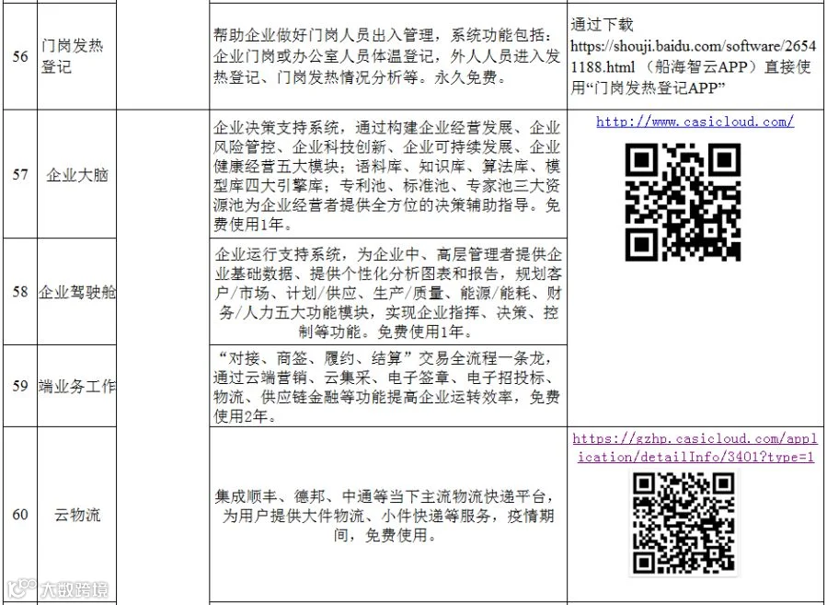Click description starting 集成顺丰、德邦、中通
Image resolution: width=827 pixels, height=605 pixels.
point(386,516)
